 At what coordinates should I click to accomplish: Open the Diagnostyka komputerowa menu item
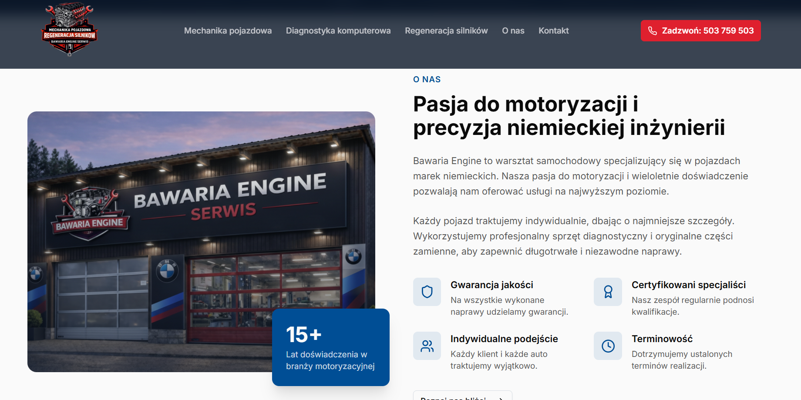[338, 31]
